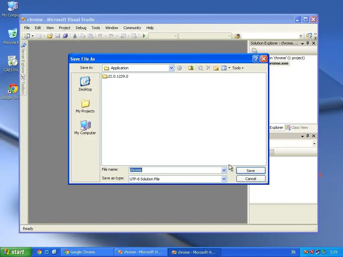This screenshot has width=343, height=257.
Task: Click the New Project toolbar icon
Action: point(27,36)
